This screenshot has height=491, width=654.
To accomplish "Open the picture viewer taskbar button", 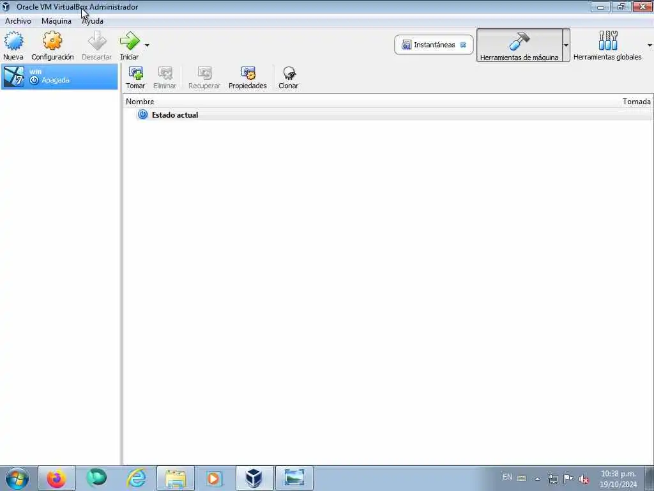I will point(294,478).
